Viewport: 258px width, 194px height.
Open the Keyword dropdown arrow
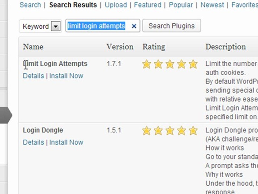tap(56, 26)
